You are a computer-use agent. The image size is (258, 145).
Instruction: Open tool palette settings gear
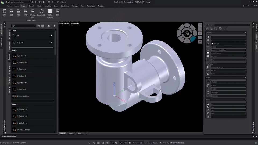coord(49,26)
